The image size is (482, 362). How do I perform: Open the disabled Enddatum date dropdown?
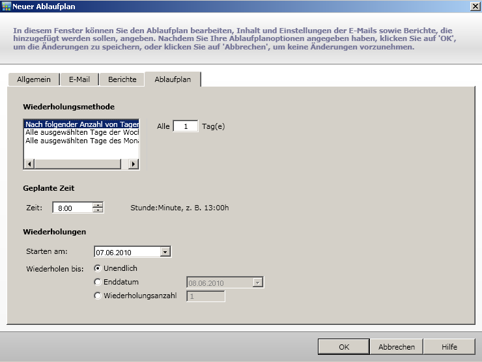pyautogui.click(x=257, y=283)
